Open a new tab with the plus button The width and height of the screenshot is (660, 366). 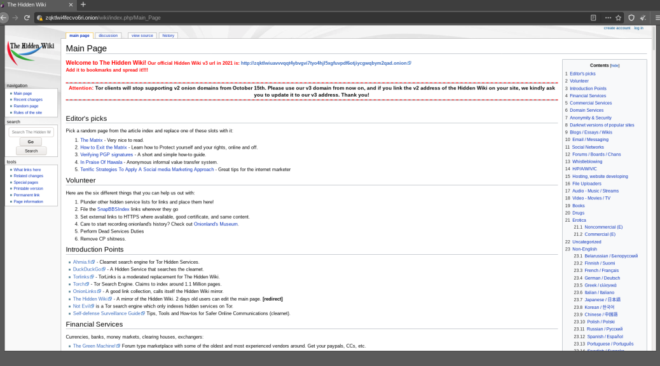coord(83,4)
